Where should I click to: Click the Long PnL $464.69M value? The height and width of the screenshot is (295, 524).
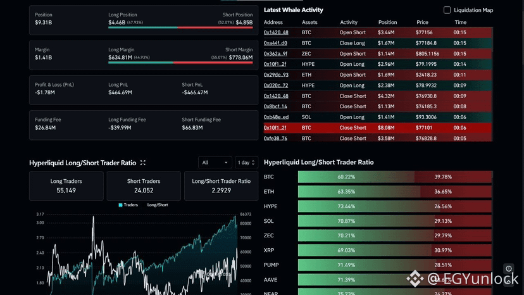click(120, 92)
